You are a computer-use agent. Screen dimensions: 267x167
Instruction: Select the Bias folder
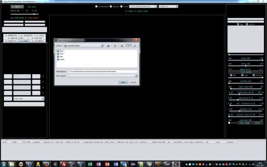pos(60,51)
